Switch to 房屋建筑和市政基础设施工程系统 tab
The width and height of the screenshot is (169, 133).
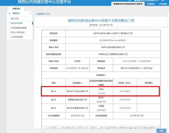tap(128, 4)
